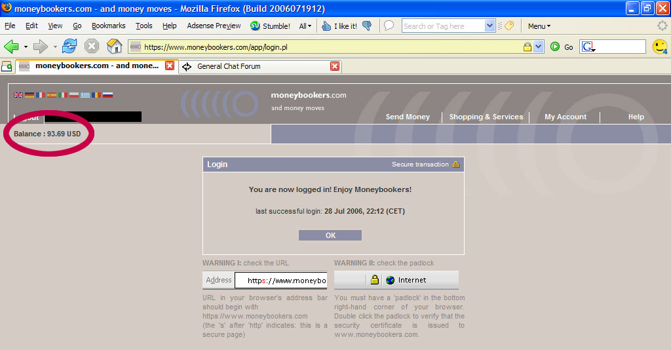Click the thumbs-up I like it! icon

(326, 26)
